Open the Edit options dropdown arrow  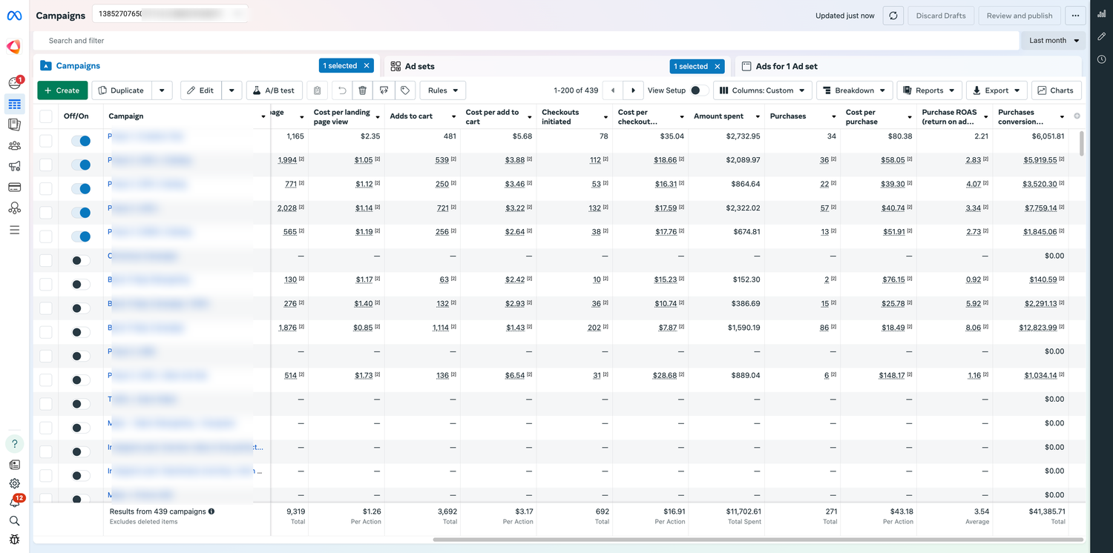point(232,90)
